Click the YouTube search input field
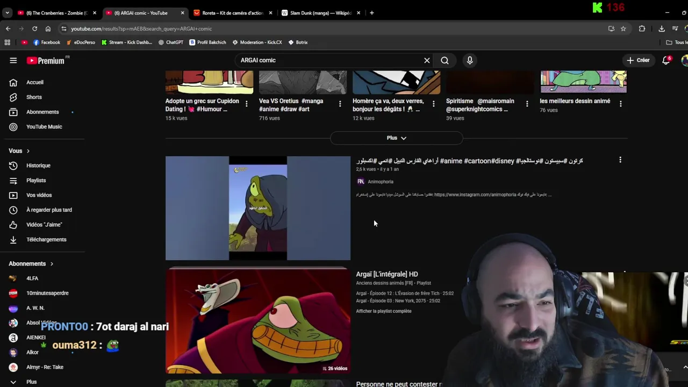688x387 pixels. [x=328, y=60]
